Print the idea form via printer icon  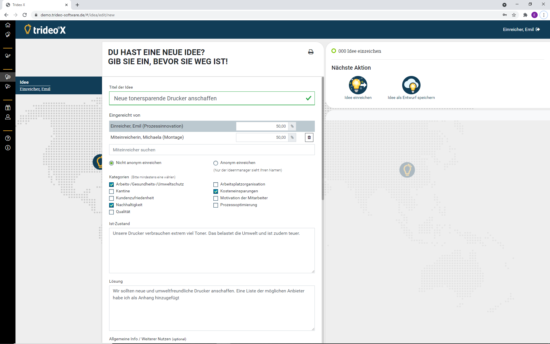[311, 52]
